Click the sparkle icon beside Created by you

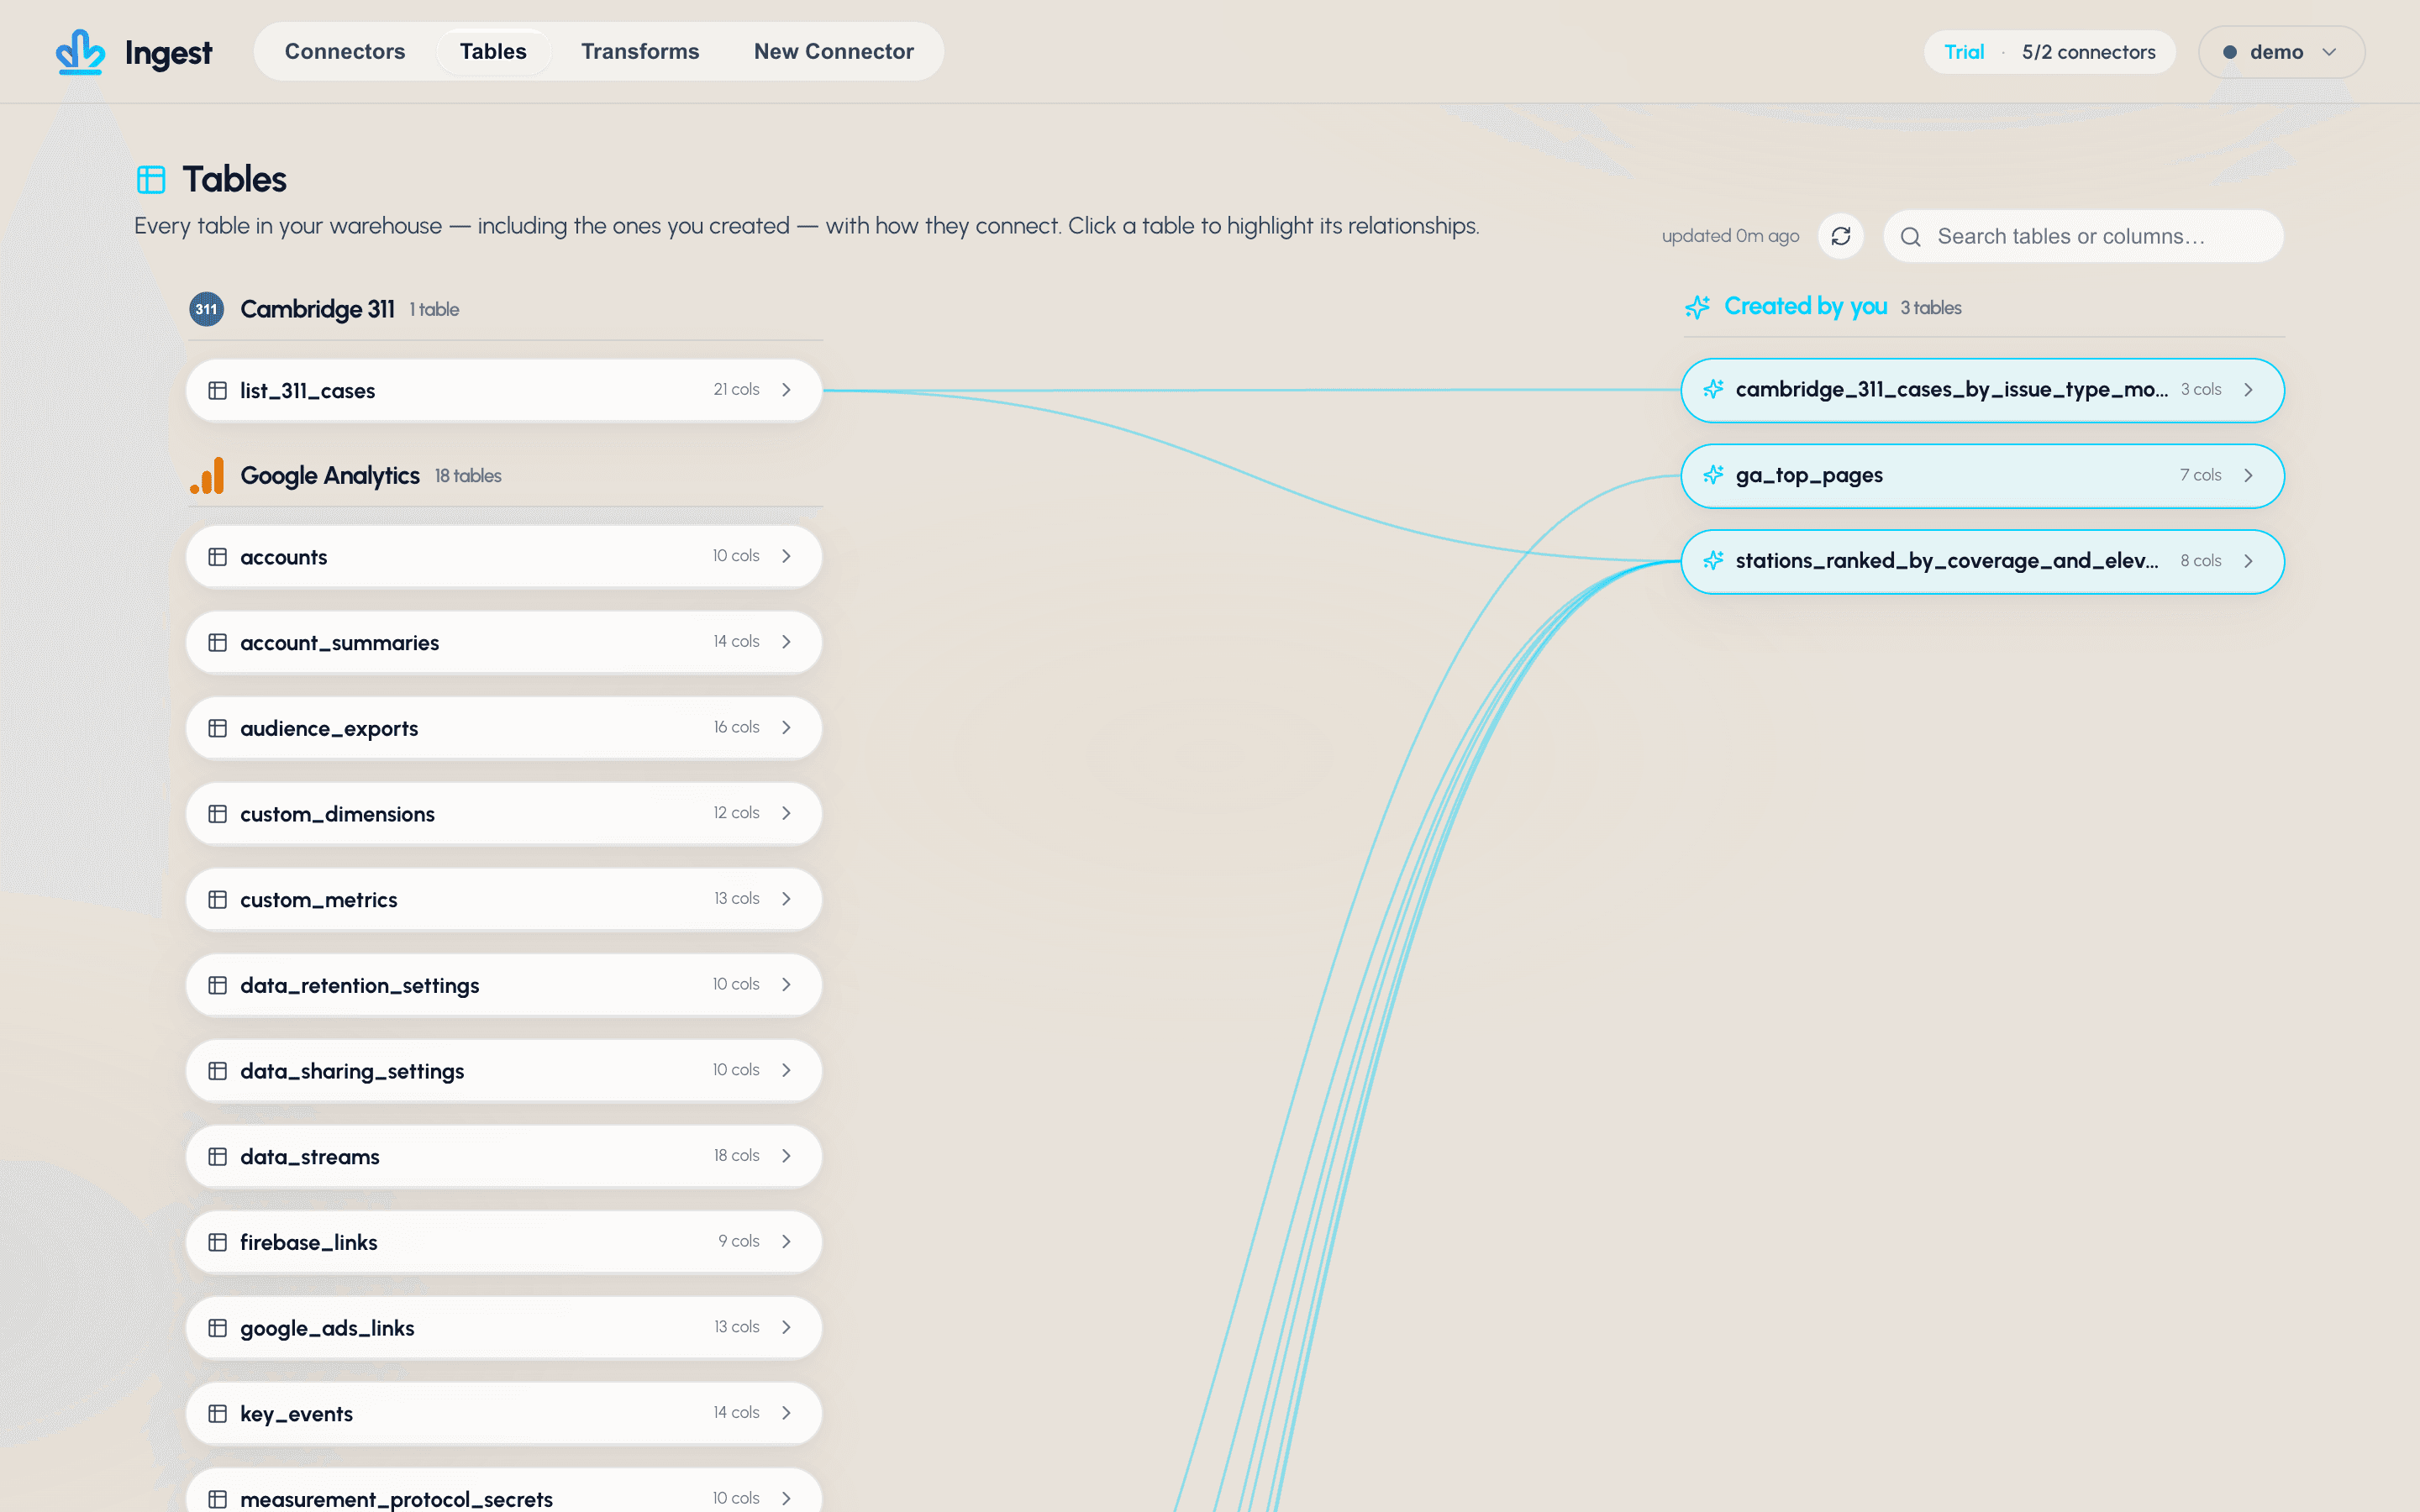[x=1697, y=307]
